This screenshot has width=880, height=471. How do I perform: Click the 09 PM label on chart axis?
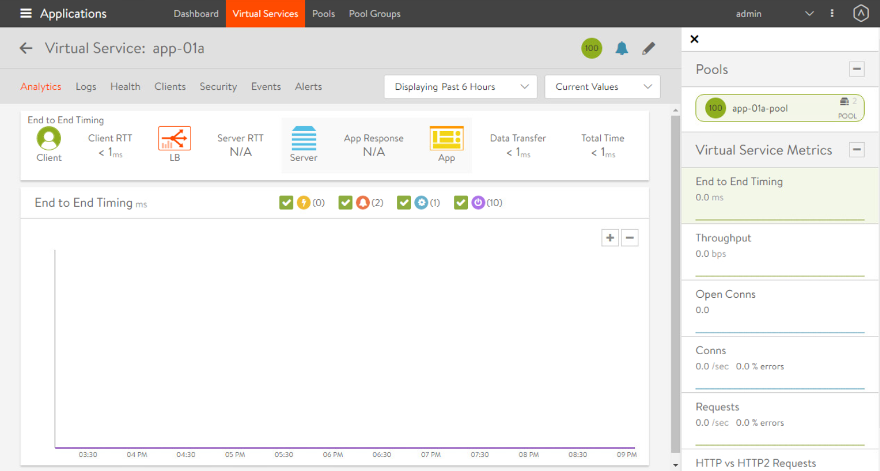pyautogui.click(x=627, y=455)
